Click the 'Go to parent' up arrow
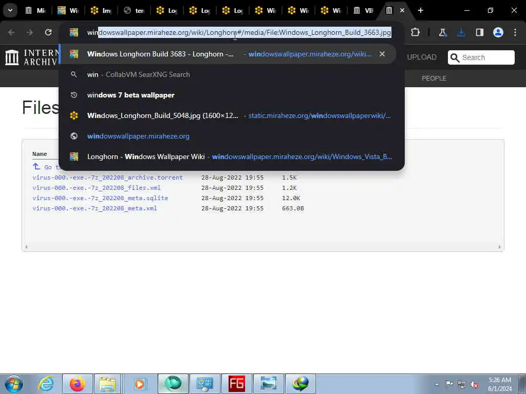Screen dimensions: 526x394 coord(36,166)
